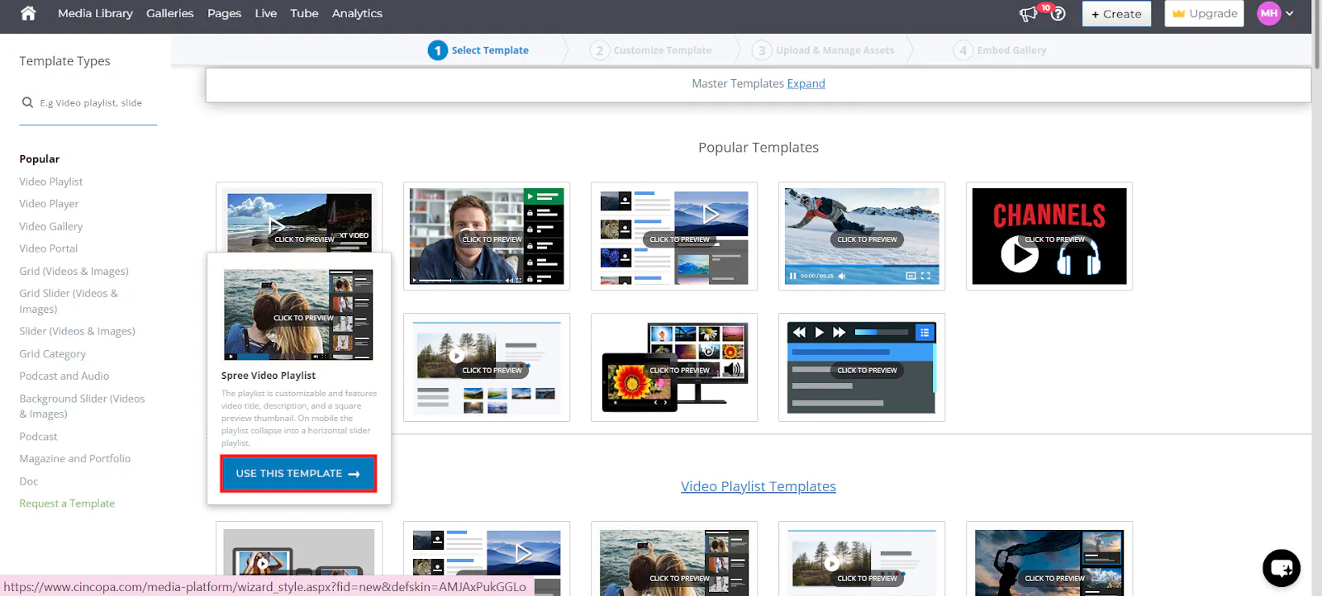Click the search magnifier in Template Types

pos(27,102)
